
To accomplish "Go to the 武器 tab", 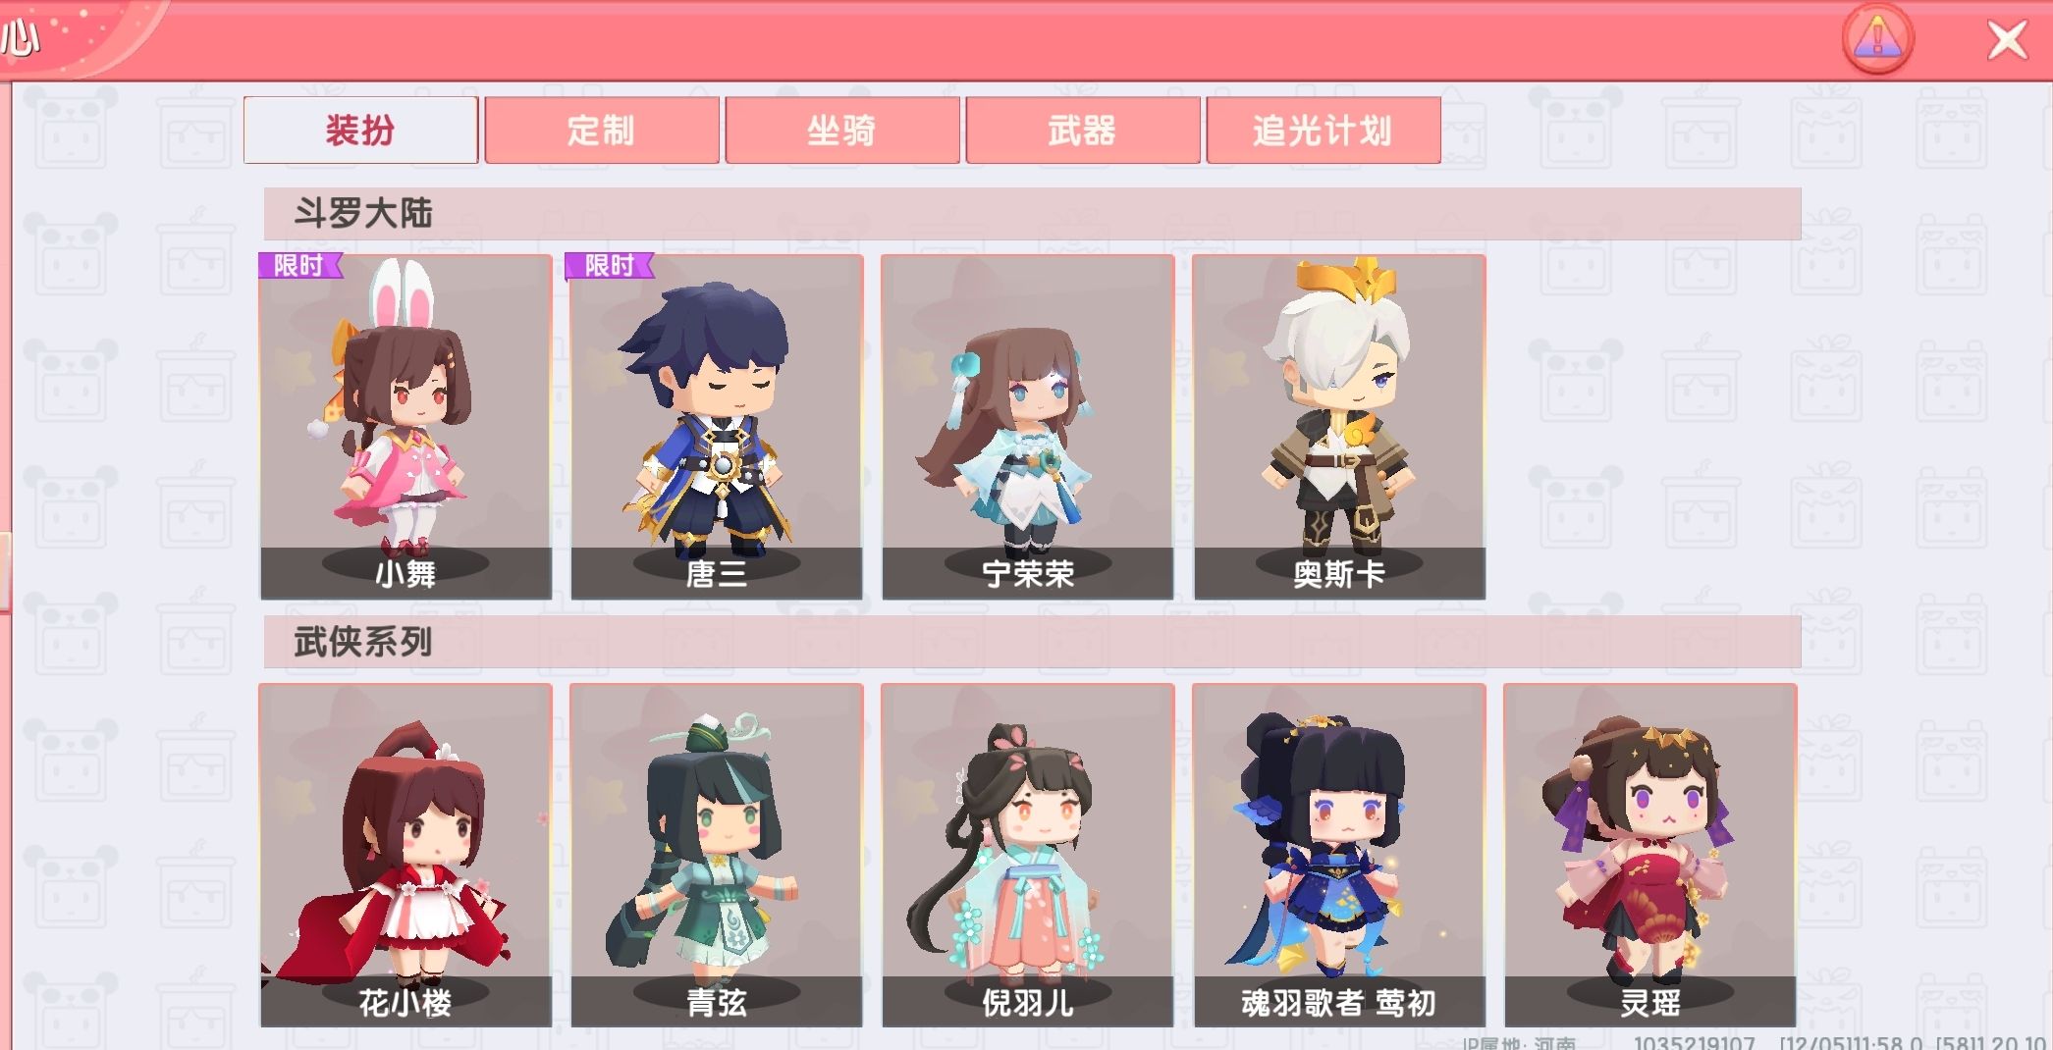I will tap(1082, 130).
